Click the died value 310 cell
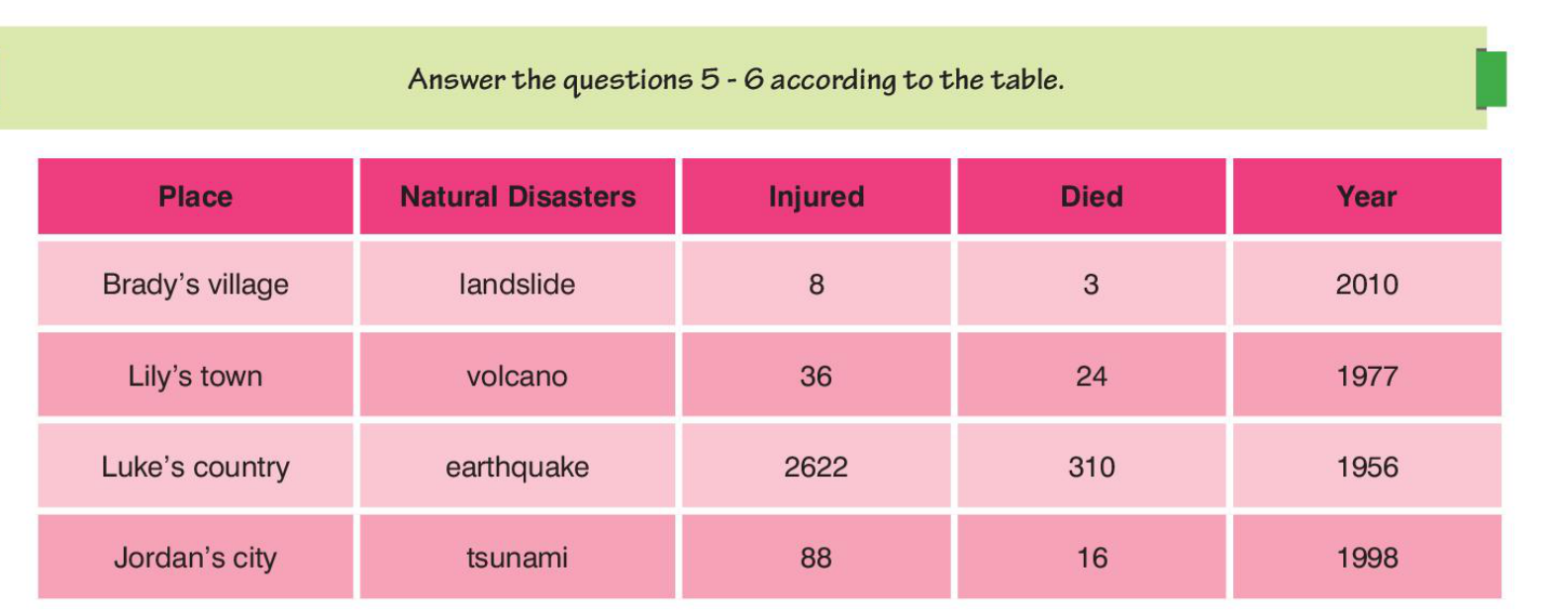Viewport: 1541px width, 612px height. 1091,467
